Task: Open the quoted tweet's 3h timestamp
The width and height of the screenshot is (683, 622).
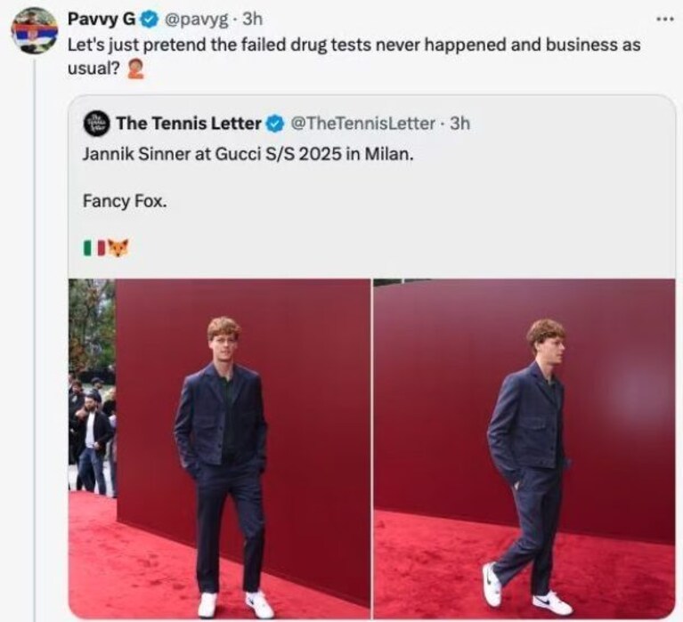Action: tap(460, 124)
